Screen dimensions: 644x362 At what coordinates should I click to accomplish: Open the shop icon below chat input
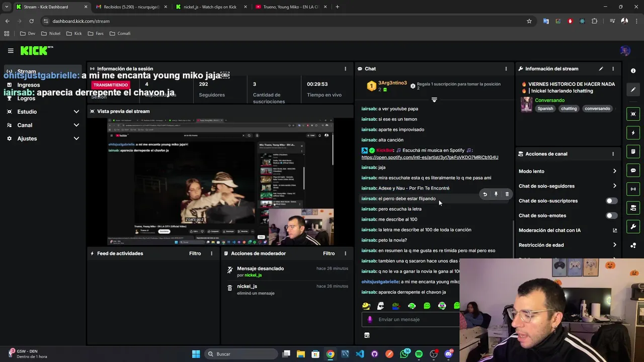(x=367, y=335)
